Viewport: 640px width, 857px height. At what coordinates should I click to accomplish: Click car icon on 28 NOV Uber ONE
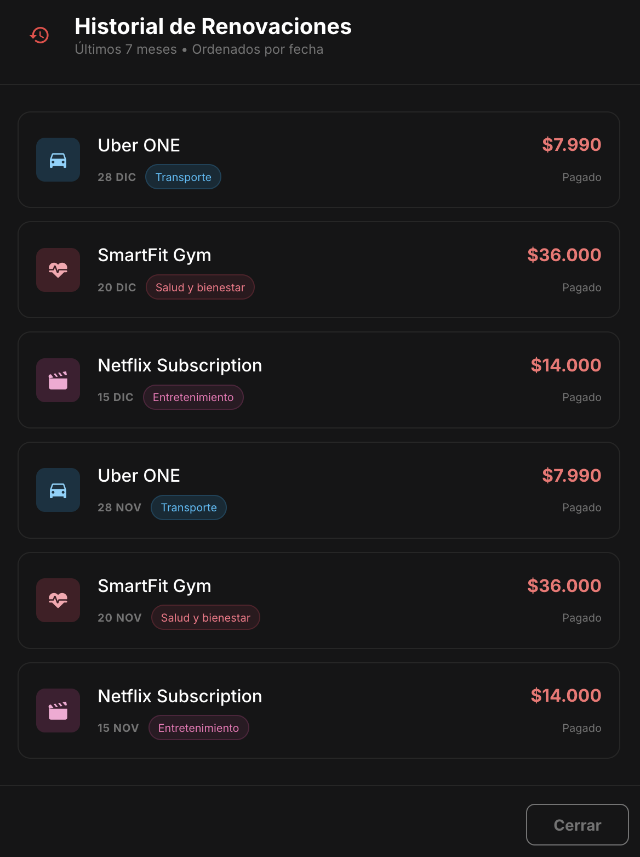(58, 490)
